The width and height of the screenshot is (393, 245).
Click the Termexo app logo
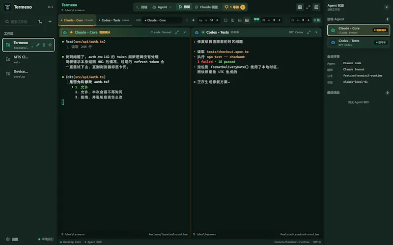click(7, 7)
